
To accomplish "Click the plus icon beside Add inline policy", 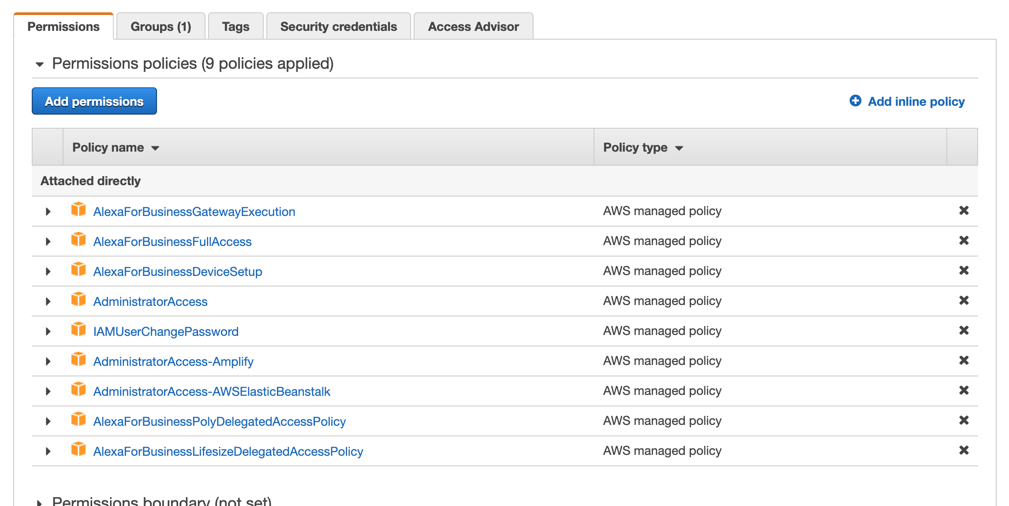I will click(x=855, y=101).
